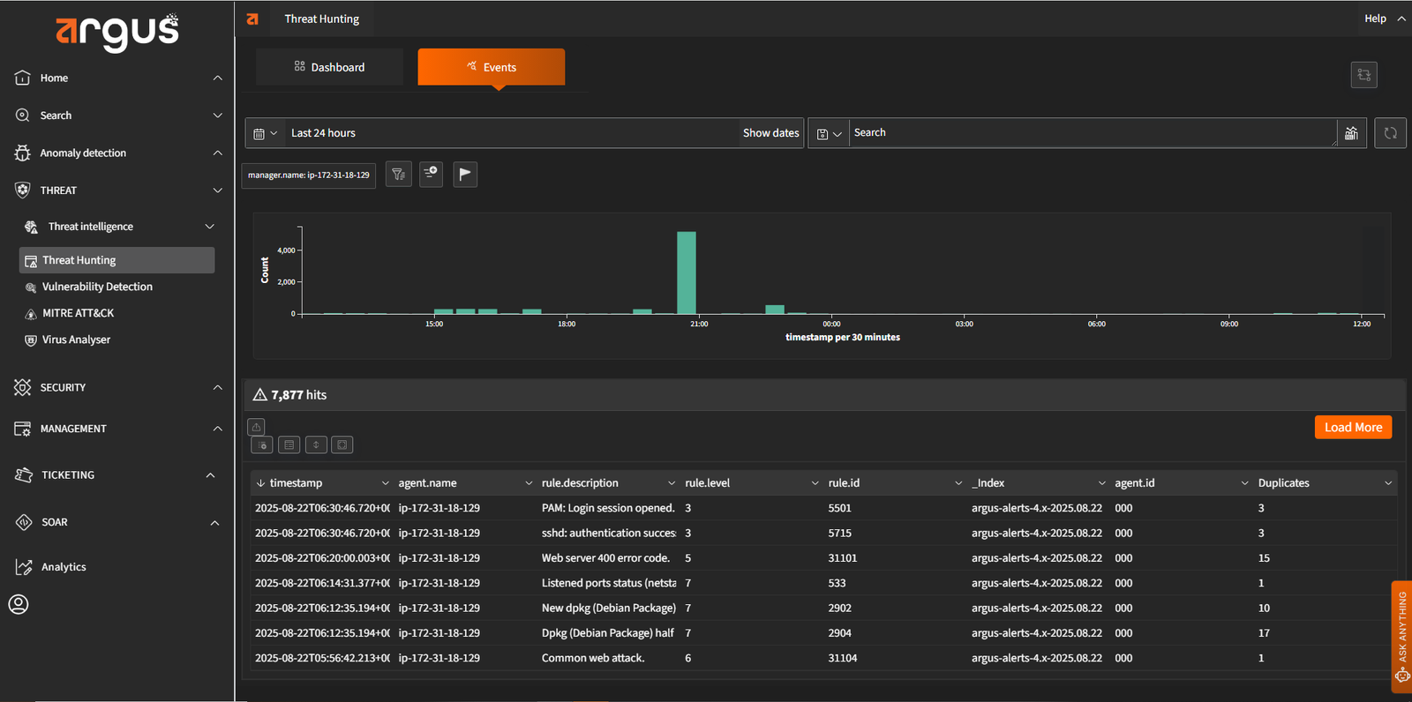Open the funnel filter options icon
This screenshot has width=1412, height=702.
pyautogui.click(x=399, y=175)
